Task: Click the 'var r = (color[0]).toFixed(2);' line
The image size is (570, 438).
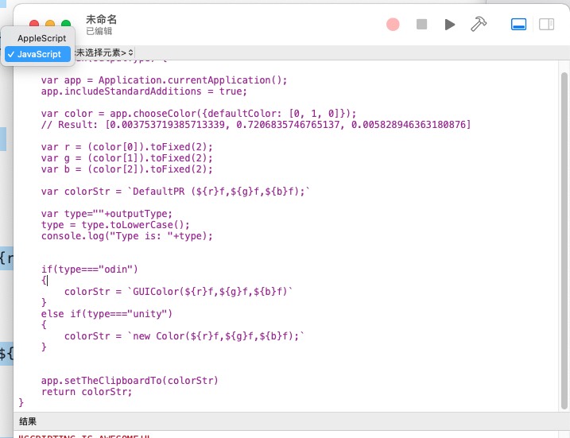Action: 126,147
